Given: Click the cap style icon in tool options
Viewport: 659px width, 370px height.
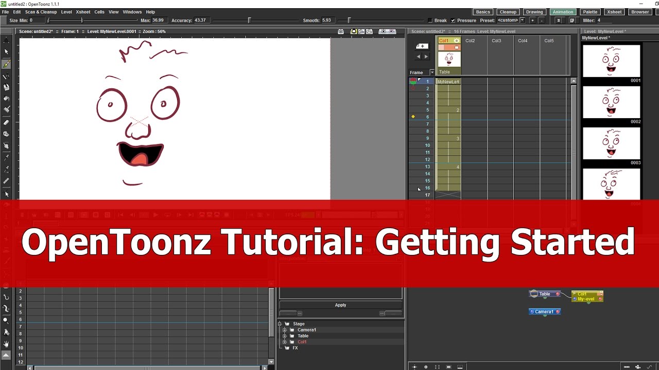Looking at the screenshot, I should 559,21.
